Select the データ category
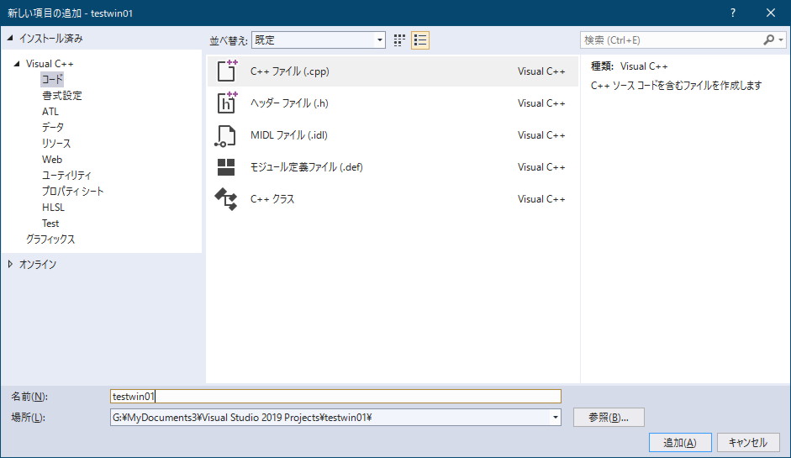This screenshot has width=791, height=458. pos(52,127)
